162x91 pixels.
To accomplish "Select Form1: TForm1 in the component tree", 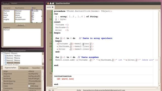I will 11,53.
